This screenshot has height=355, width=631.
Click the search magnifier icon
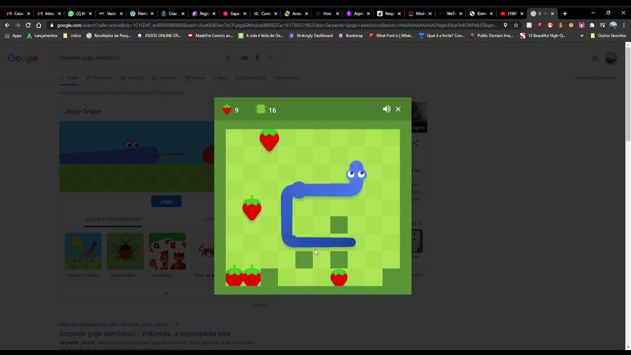(270, 58)
